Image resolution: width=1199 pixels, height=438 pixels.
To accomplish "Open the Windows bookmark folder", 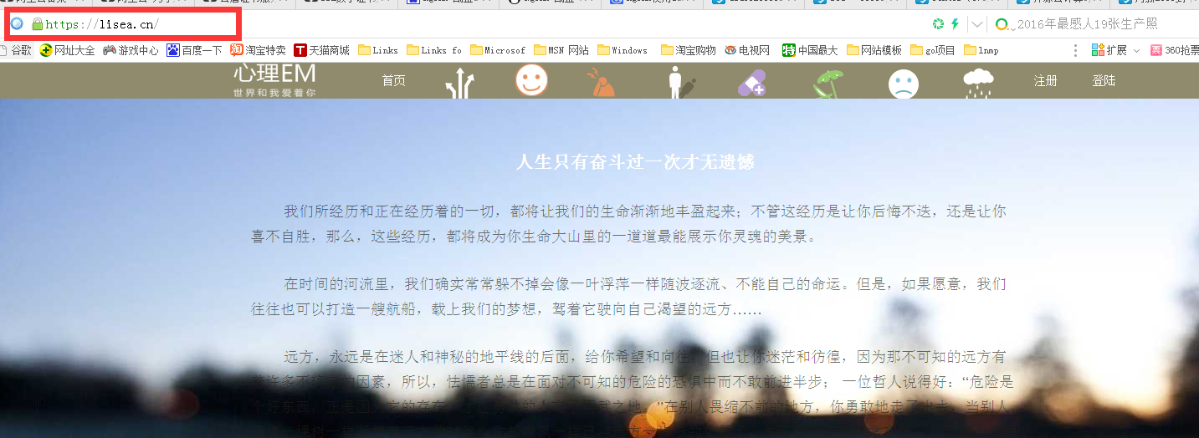I will pos(623,50).
